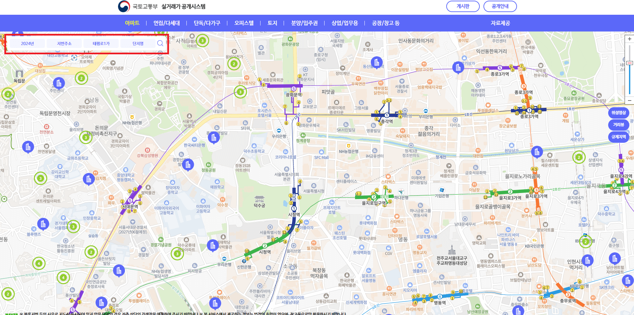Open the 자료제공 data menu

[500, 23]
